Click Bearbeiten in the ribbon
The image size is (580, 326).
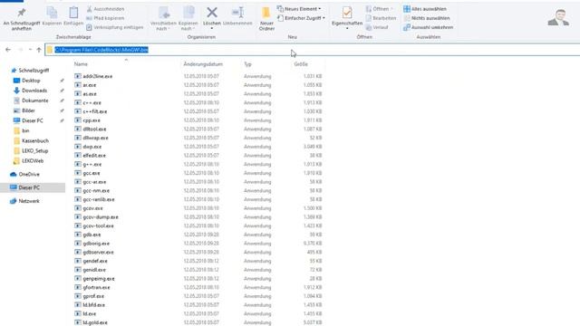[381, 18]
